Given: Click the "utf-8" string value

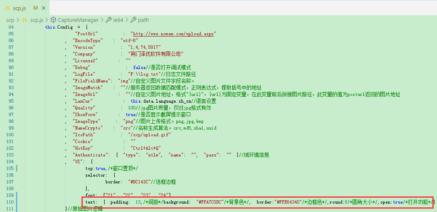Looking at the screenshot, I should 129,40.
